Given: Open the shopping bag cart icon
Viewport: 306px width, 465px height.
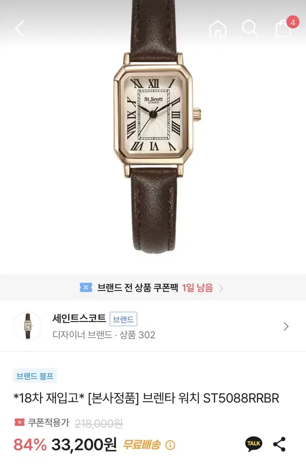Looking at the screenshot, I should pyautogui.click(x=283, y=29).
